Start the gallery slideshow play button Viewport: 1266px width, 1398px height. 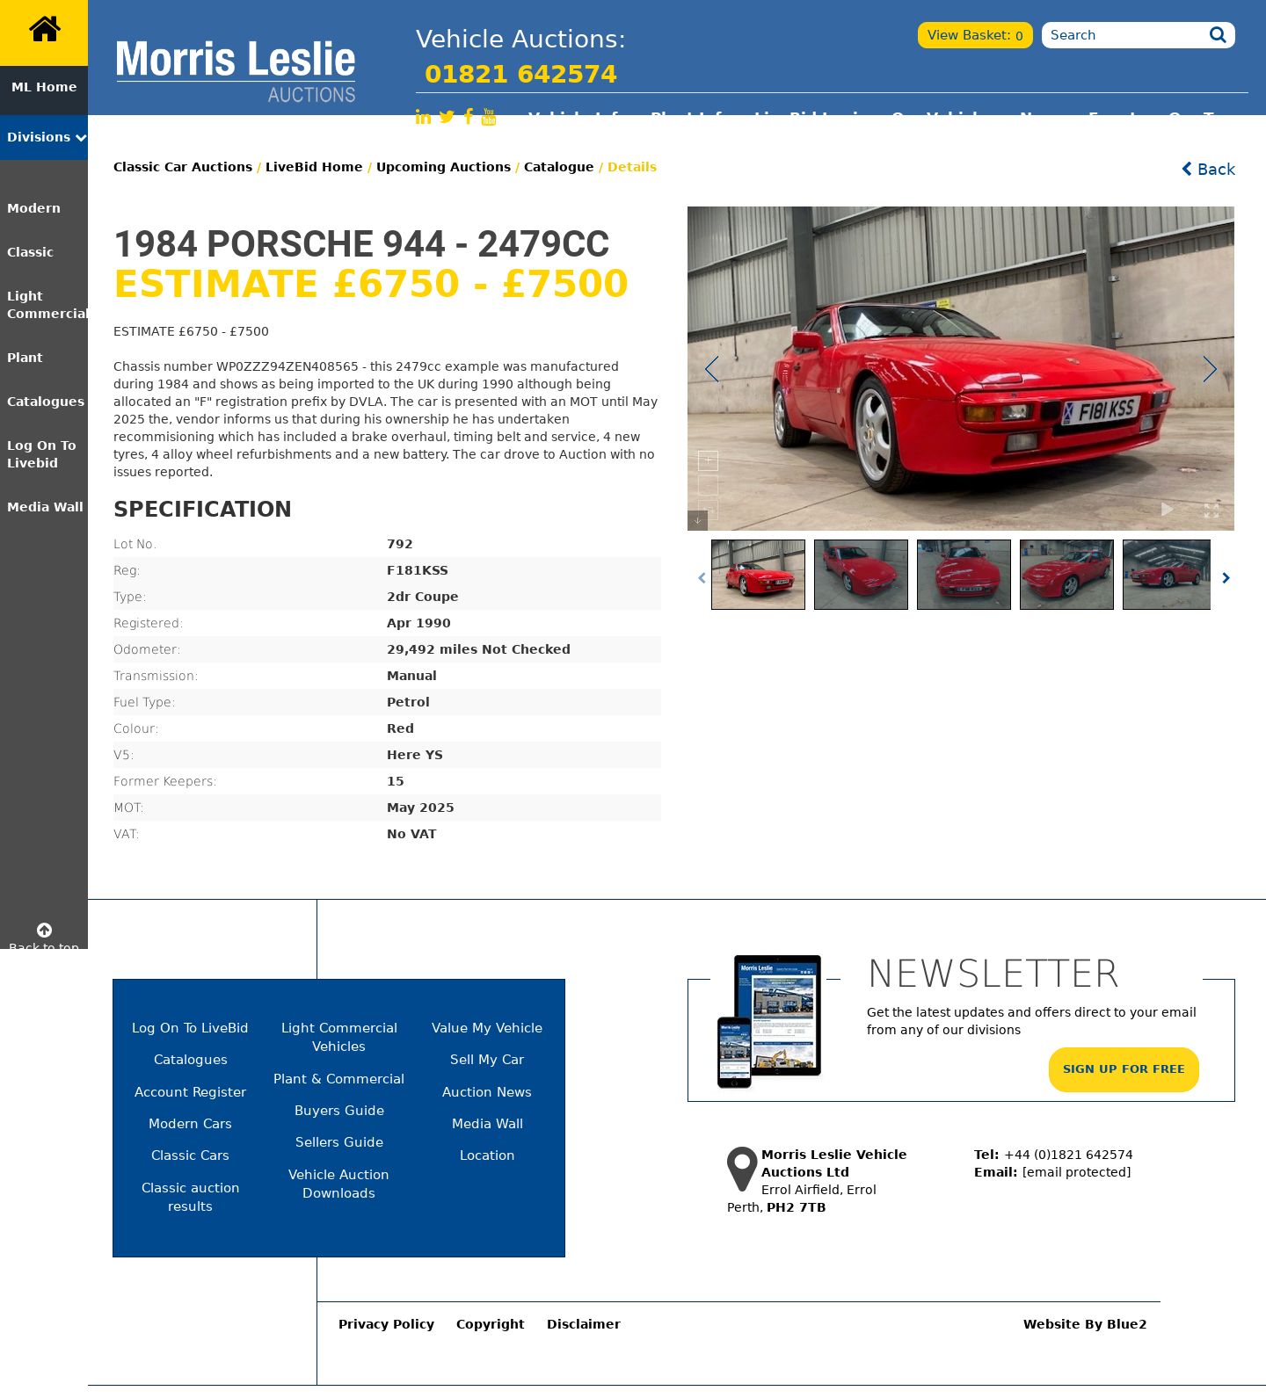(x=1167, y=509)
